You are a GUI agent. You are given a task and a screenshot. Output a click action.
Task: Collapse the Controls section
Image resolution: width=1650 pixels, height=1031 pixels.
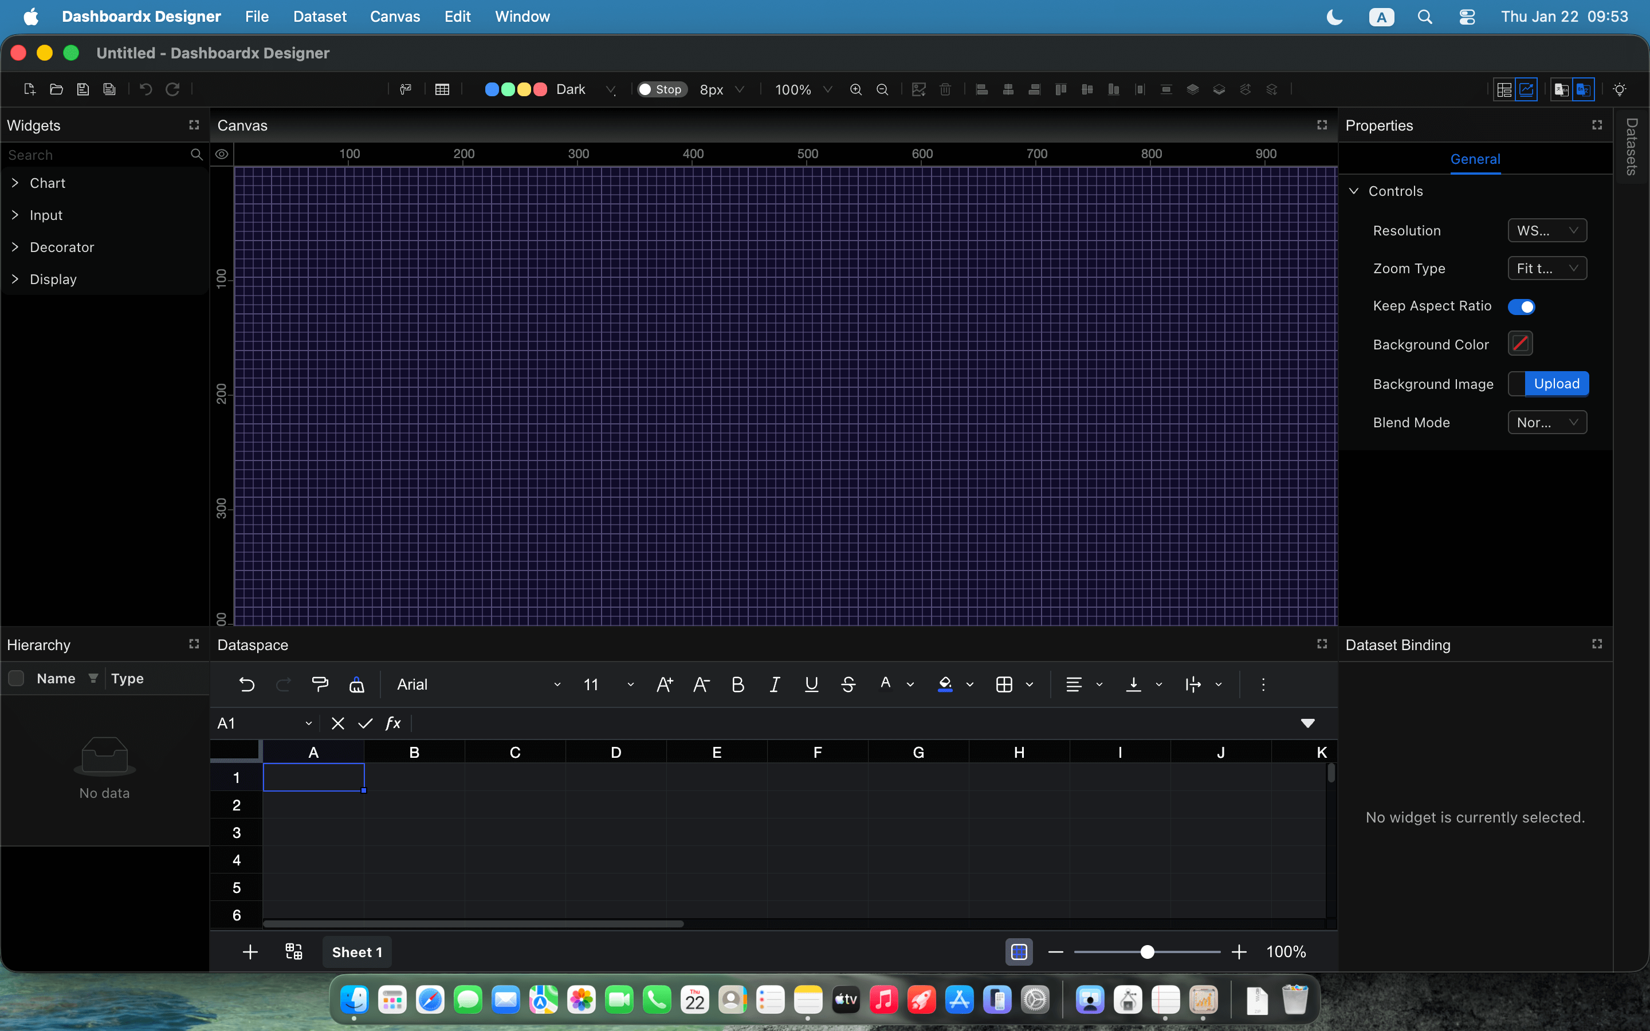(1354, 191)
